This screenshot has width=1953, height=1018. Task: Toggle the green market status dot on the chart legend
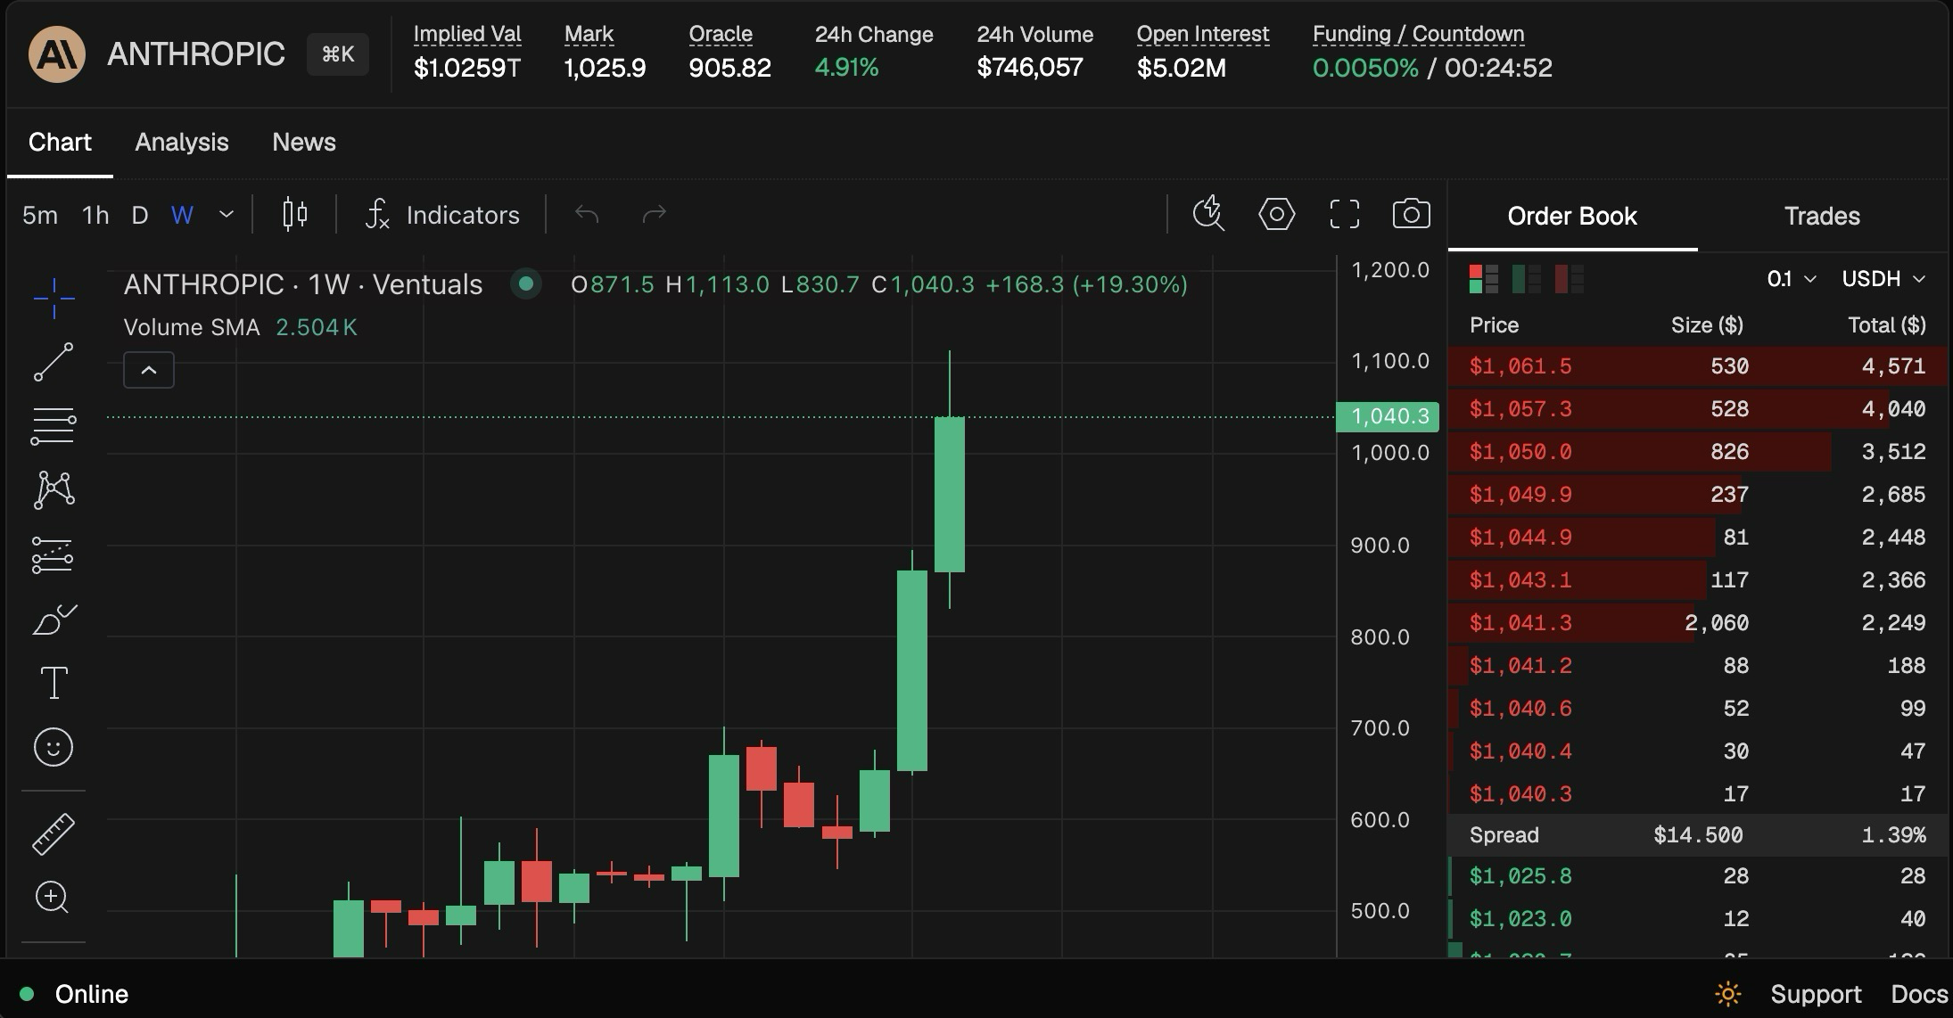click(x=526, y=283)
